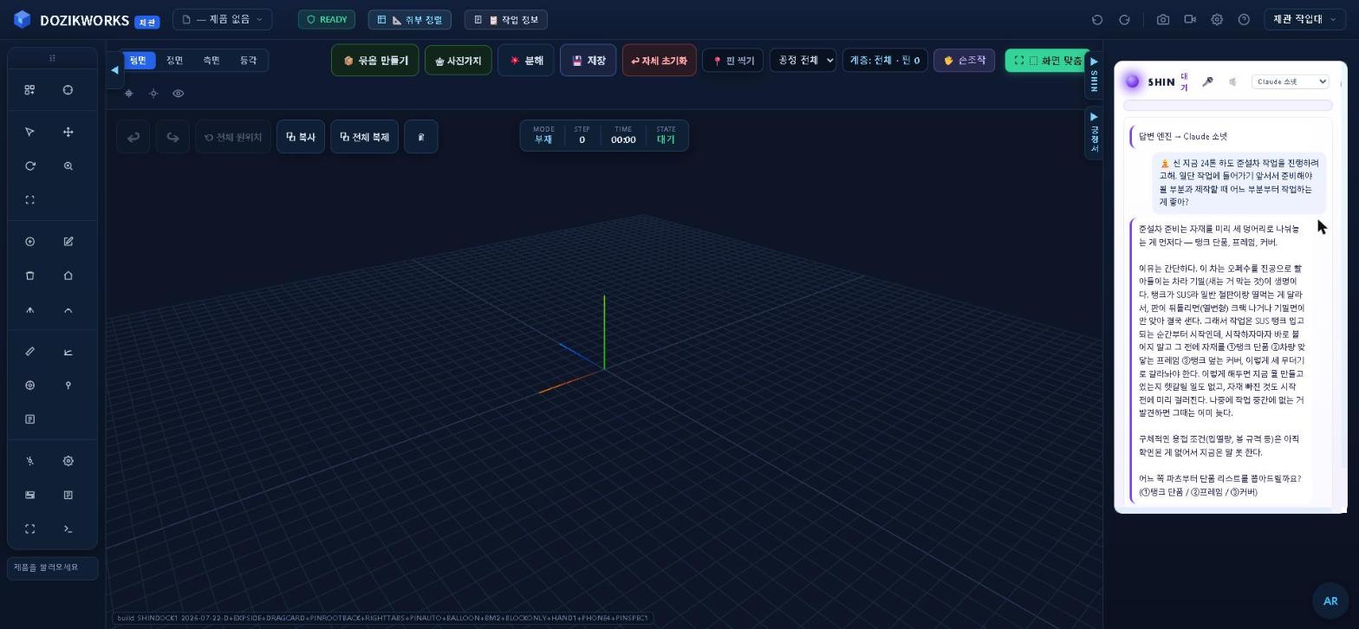Toggle the 분해 explode view
1359x629 pixels.
point(525,61)
